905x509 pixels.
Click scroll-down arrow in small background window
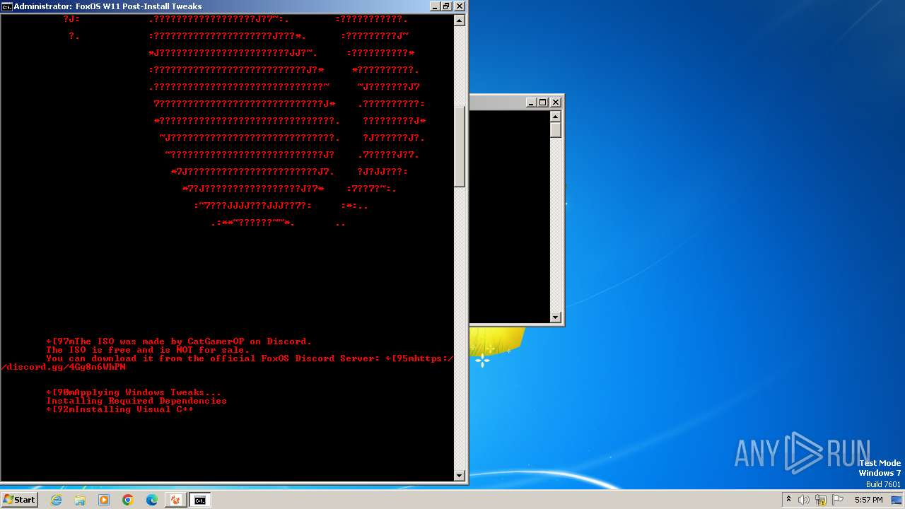click(x=556, y=317)
